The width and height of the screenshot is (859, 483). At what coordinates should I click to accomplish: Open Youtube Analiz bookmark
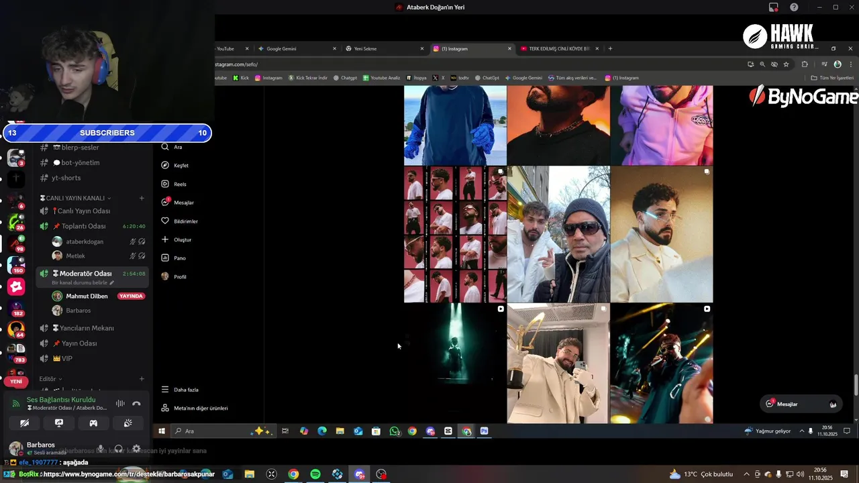coord(382,78)
